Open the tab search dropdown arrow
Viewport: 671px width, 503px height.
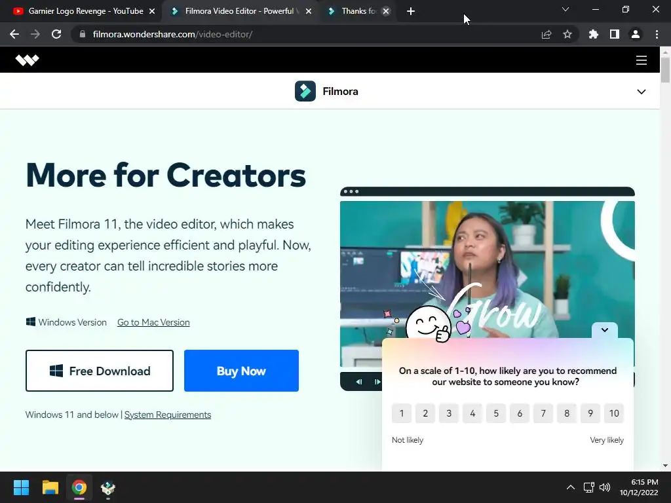(x=566, y=9)
